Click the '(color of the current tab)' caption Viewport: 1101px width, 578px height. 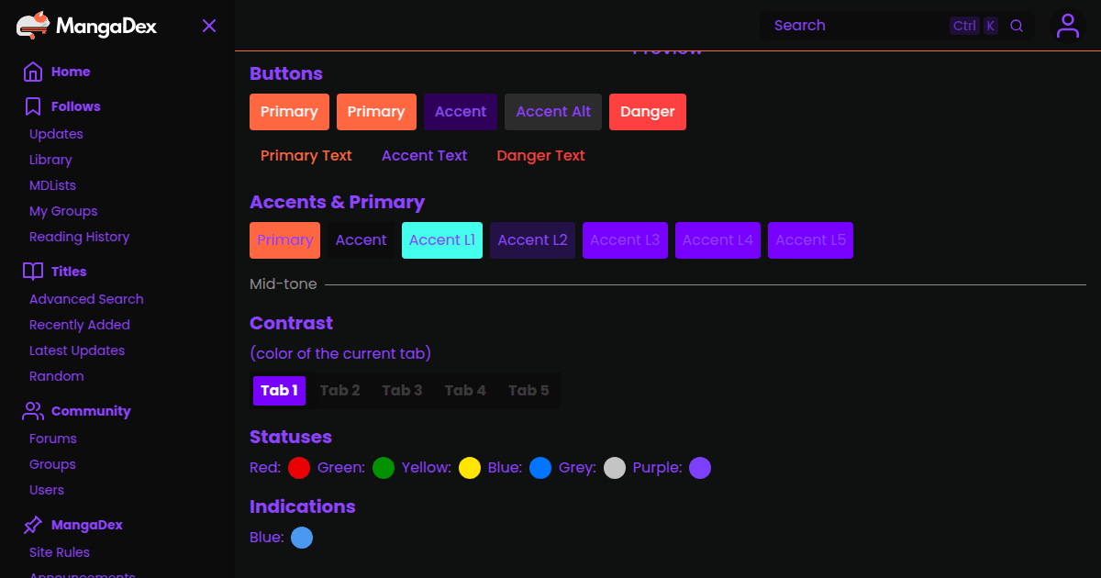pos(340,354)
